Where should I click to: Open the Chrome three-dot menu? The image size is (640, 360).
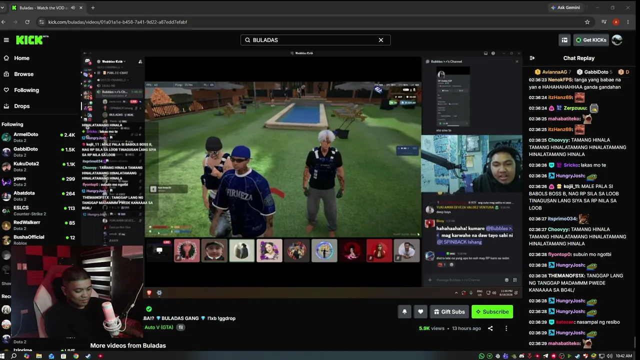pyautogui.click(x=628, y=22)
